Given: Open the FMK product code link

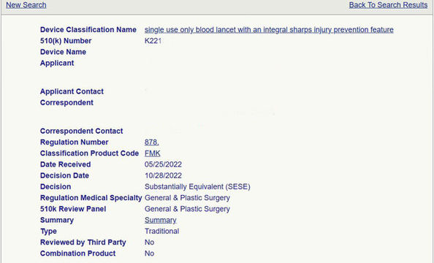Looking at the screenshot, I should (152, 153).
